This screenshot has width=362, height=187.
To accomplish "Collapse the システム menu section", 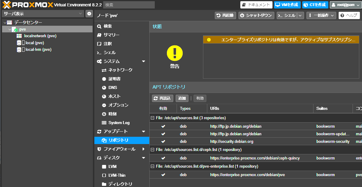I will tap(144, 61).
